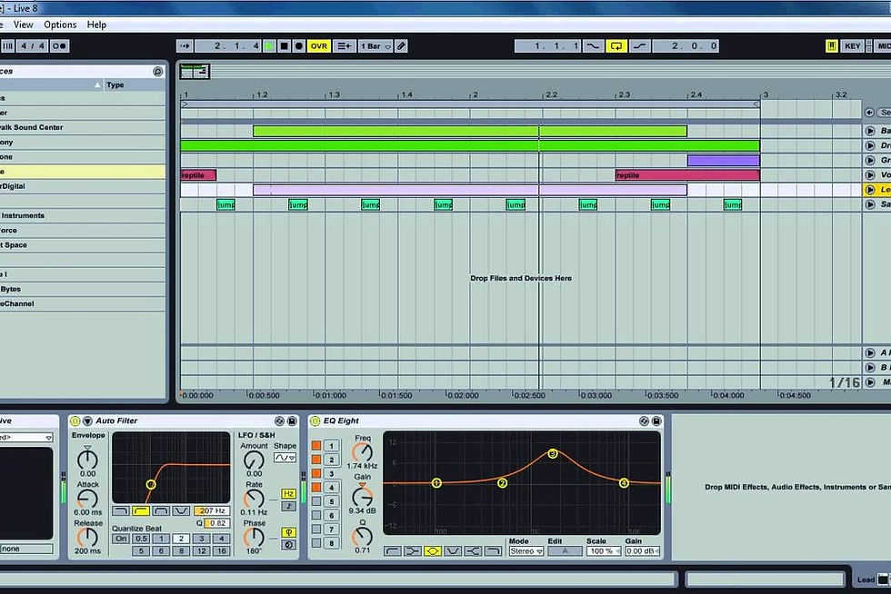Toggle the Draw Mode pencil icon
Image resolution: width=891 pixels, height=594 pixels.
(x=401, y=46)
